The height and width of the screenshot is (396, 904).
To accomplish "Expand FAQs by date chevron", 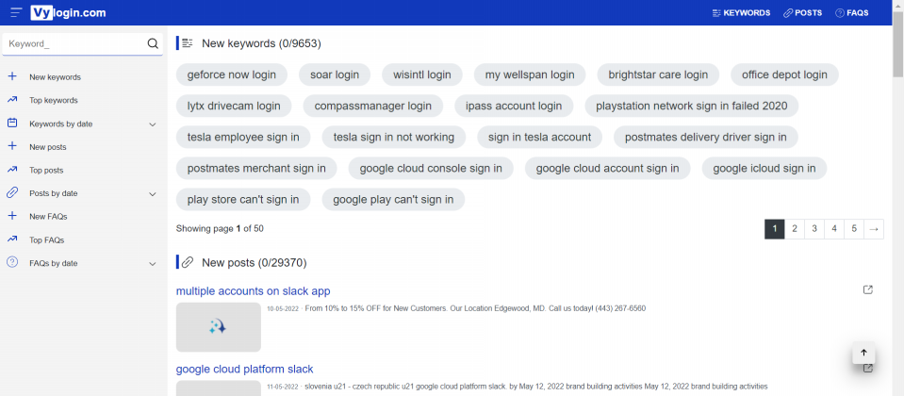I will tap(153, 264).
